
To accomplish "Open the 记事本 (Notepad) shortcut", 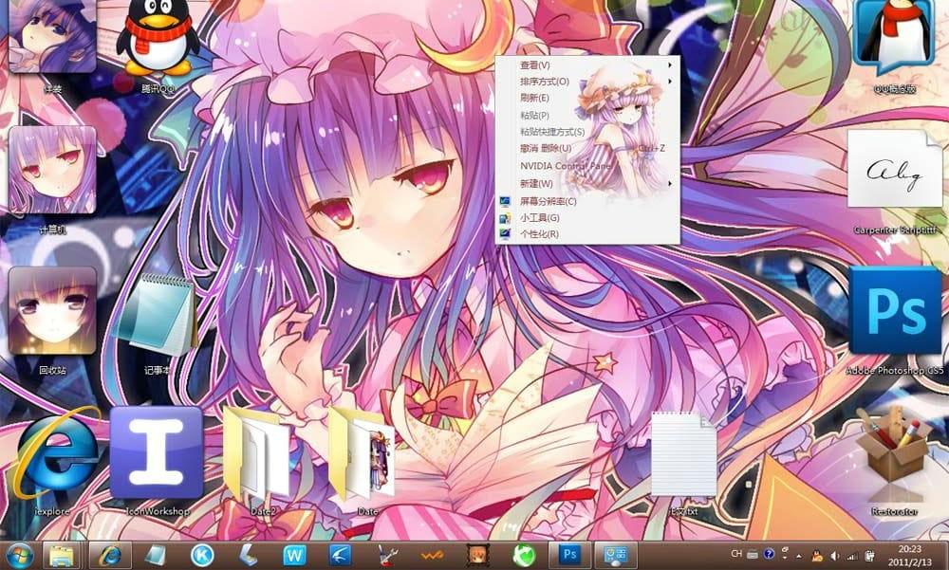I will coord(157,313).
